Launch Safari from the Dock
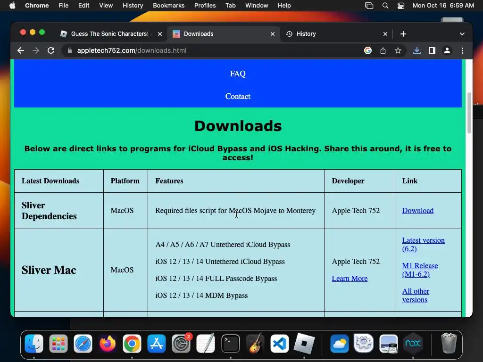483x362 pixels. pos(83,343)
